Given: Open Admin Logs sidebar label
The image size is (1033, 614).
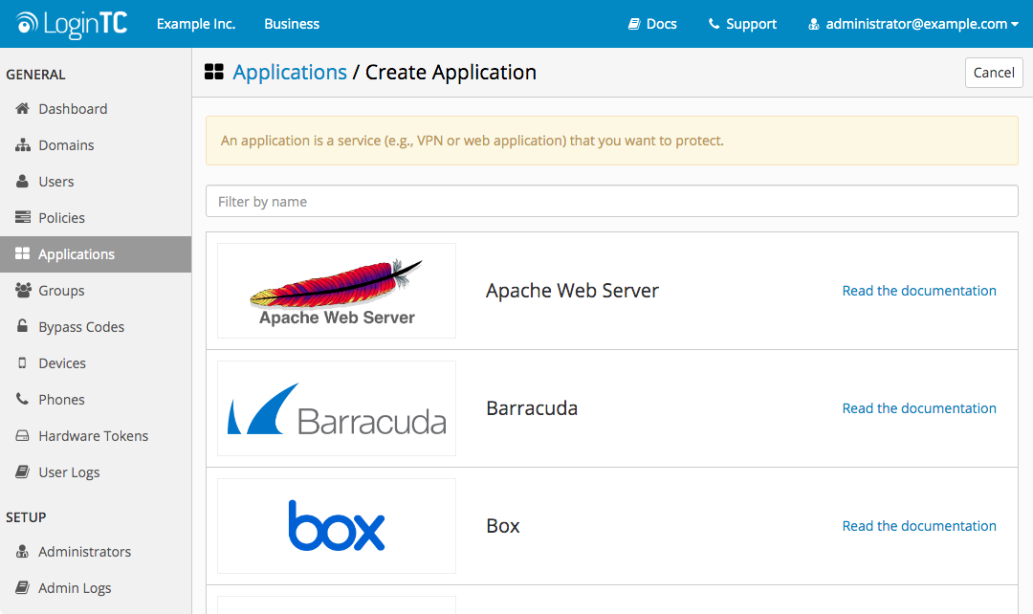Looking at the screenshot, I should [75, 587].
